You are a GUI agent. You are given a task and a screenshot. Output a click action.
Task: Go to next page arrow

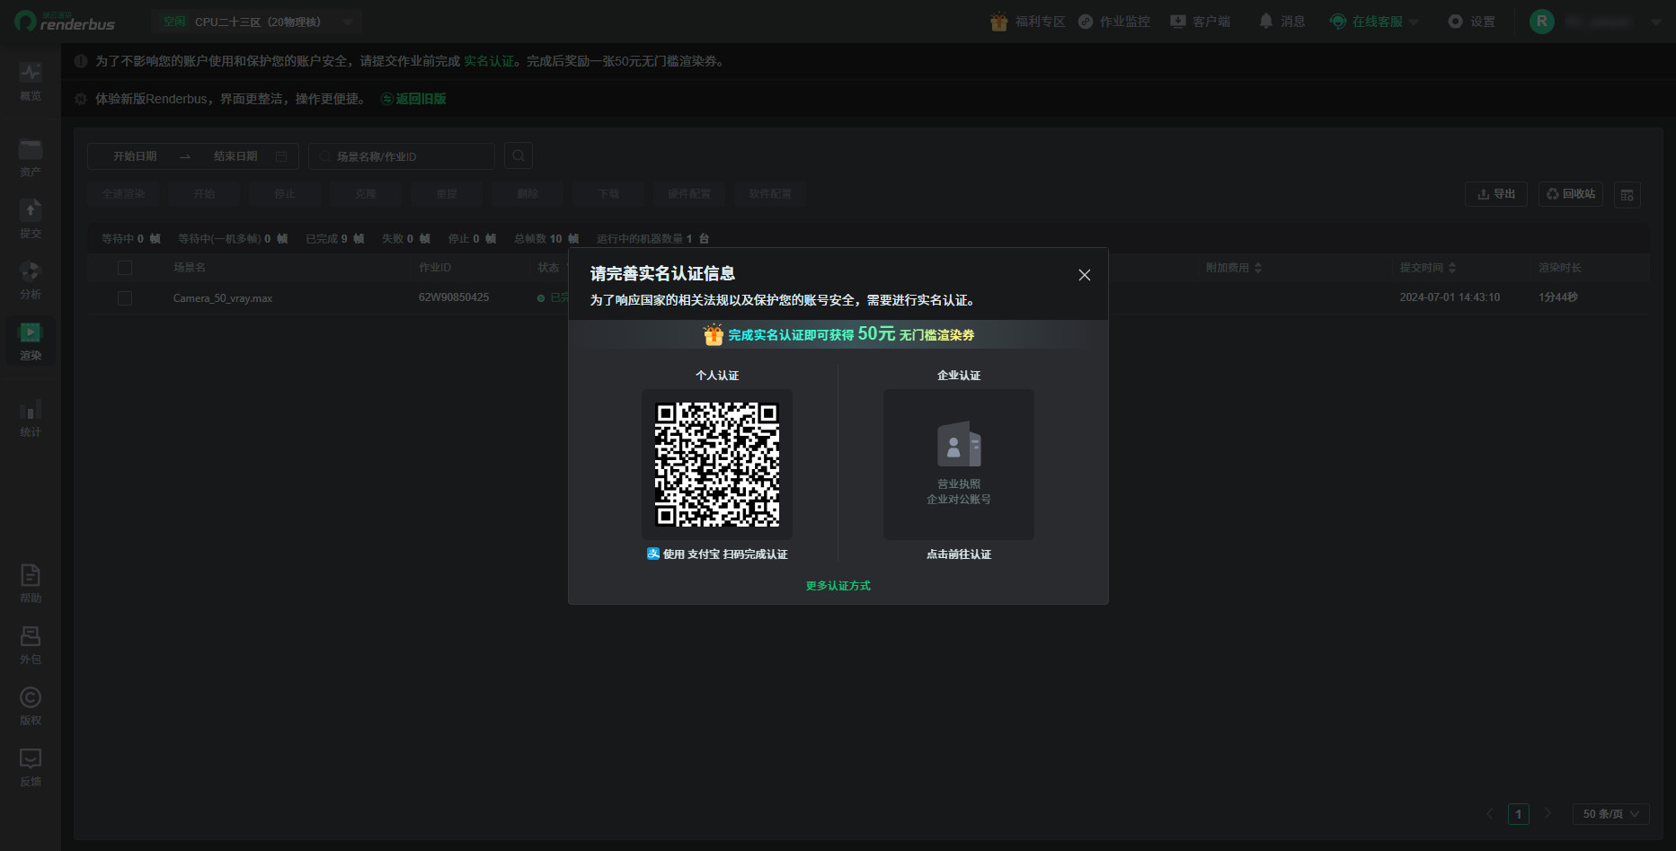pyautogui.click(x=1547, y=814)
